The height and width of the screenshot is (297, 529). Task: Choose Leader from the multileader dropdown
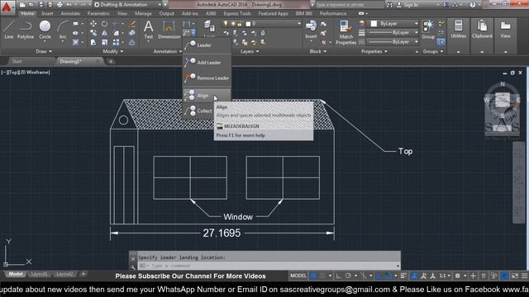pyautogui.click(x=207, y=45)
